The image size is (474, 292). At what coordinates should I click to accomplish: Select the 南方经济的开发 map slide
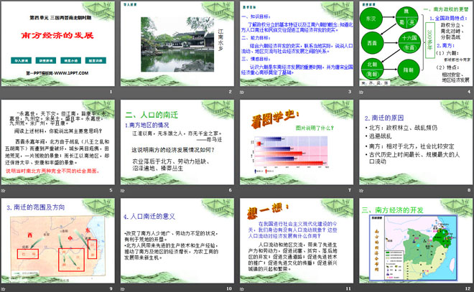(x=416, y=240)
